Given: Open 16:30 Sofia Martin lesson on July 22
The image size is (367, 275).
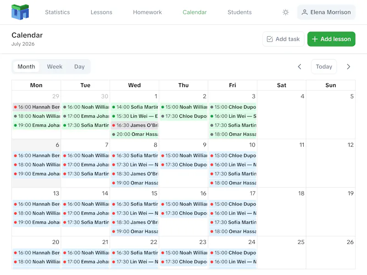Looking at the screenshot, I should pyautogui.click(x=135, y=253).
